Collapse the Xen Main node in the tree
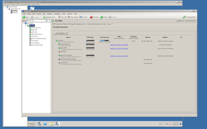207x129 pixels. (x=26, y=26)
